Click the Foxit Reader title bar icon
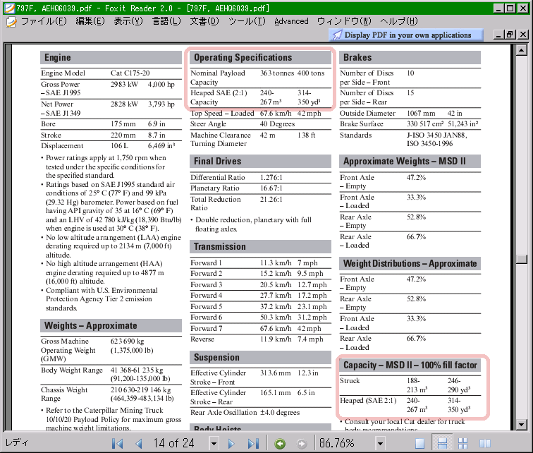The height and width of the screenshot is (453, 533). pos(9,8)
